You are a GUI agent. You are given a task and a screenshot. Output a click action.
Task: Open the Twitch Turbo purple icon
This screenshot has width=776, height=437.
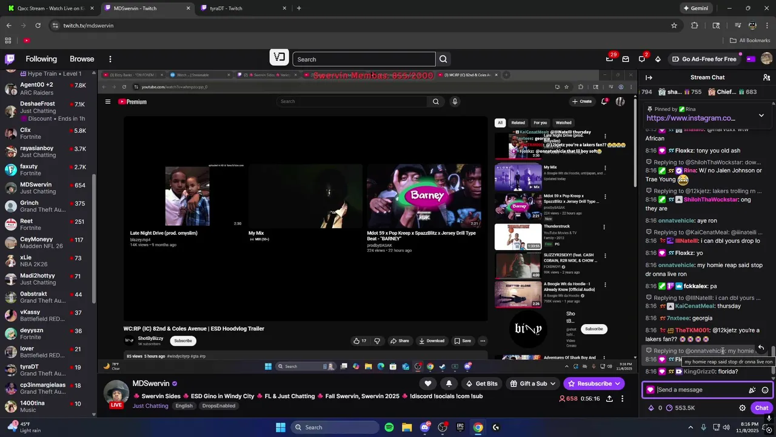[x=751, y=59]
